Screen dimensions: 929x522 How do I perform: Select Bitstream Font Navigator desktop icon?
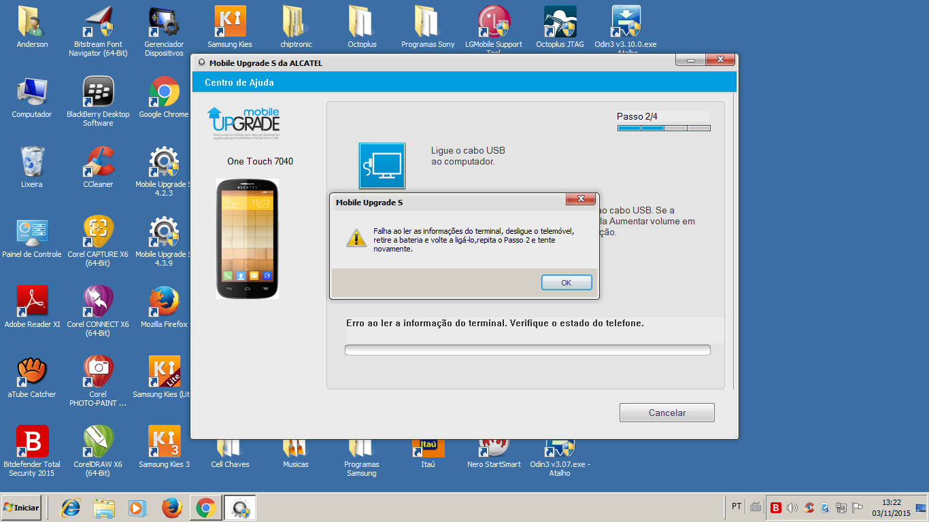coord(98,31)
